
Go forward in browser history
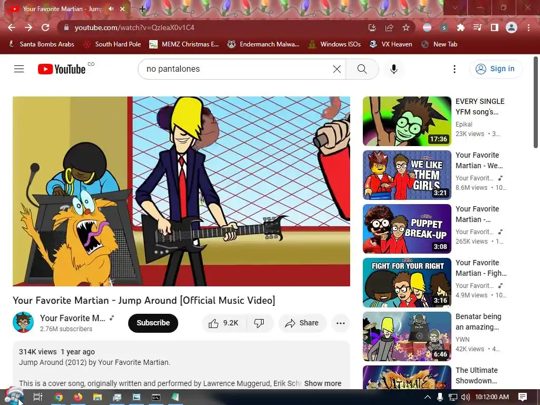(28, 27)
